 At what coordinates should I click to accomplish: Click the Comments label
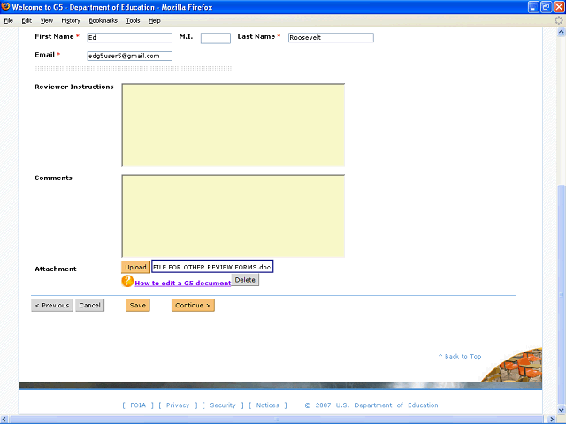click(53, 178)
